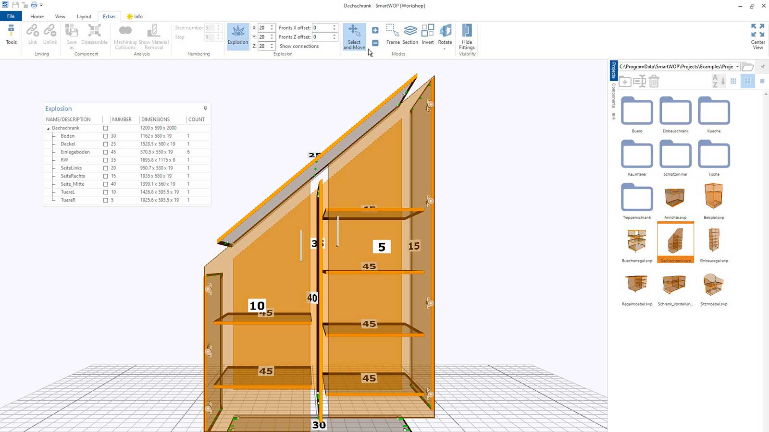The height and width of the screenshot is (432, 769).
Task: Click Center View icon
Action: pos(757,36)
